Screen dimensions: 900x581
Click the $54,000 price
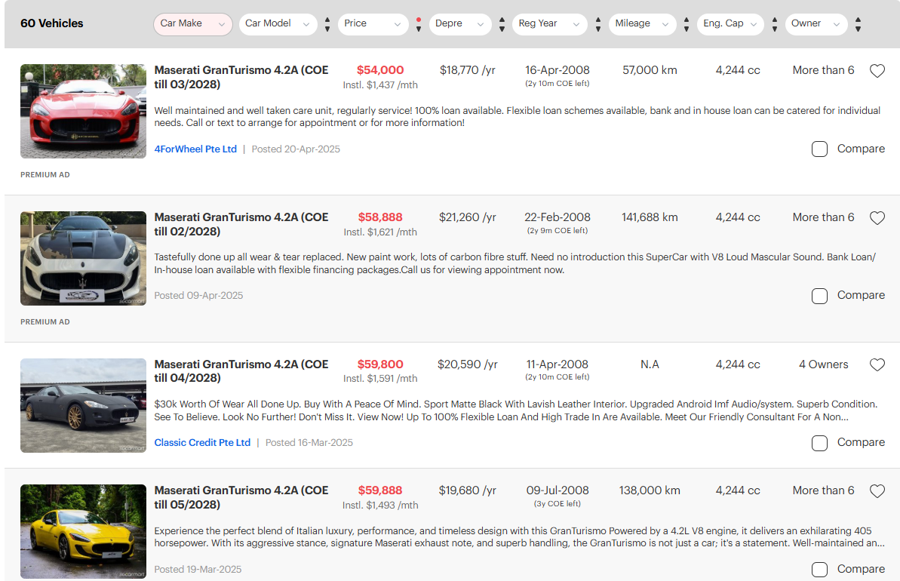tap(380, 70)
